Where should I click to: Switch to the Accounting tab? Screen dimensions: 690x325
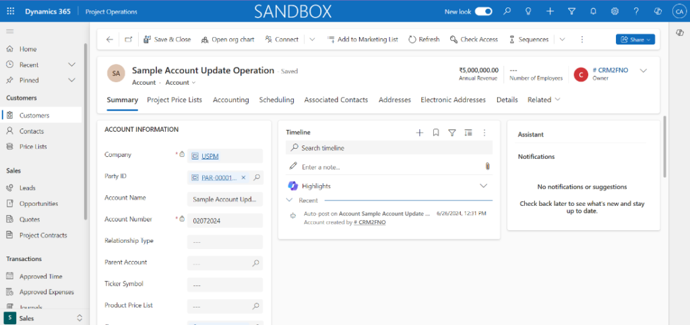[x=231, y=100]
